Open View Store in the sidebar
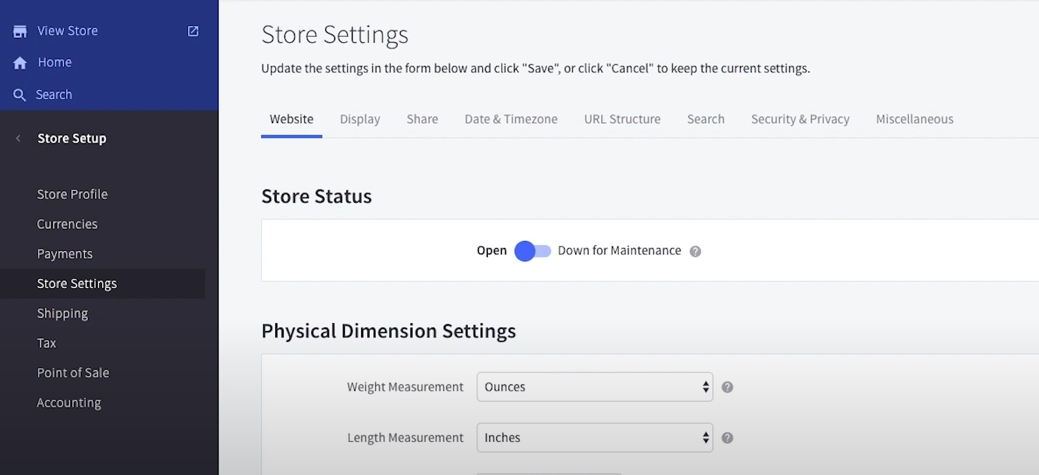 [x=68, y=31]
